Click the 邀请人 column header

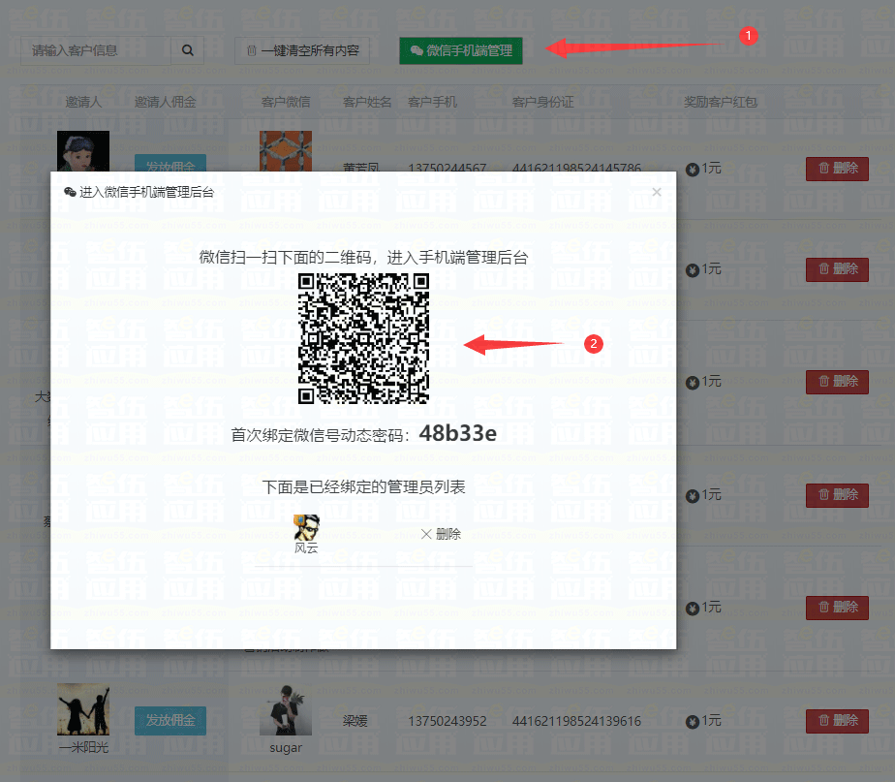coord(83,103)
